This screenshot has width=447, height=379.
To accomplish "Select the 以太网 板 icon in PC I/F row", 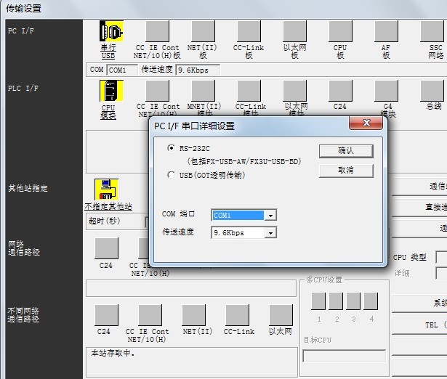I will coord(294,32).
